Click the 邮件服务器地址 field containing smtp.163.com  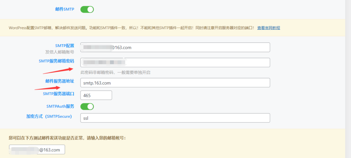coord(175,83)
